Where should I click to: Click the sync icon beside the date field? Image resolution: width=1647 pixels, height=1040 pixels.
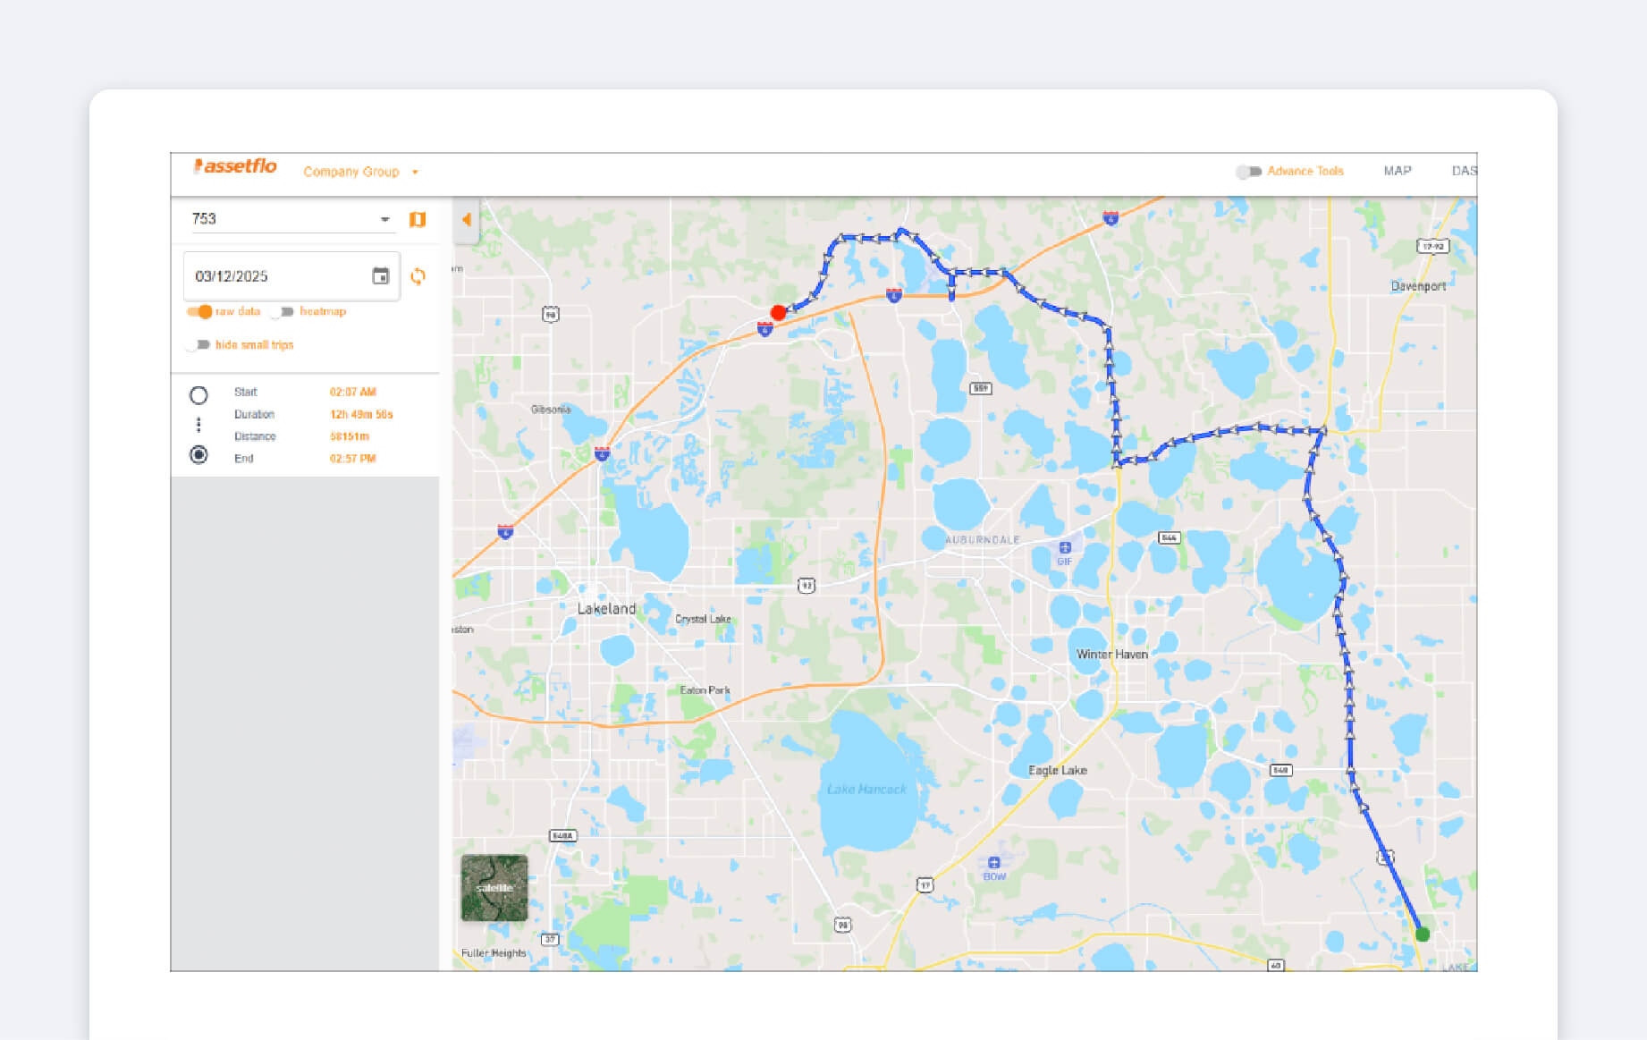point(418,276)
